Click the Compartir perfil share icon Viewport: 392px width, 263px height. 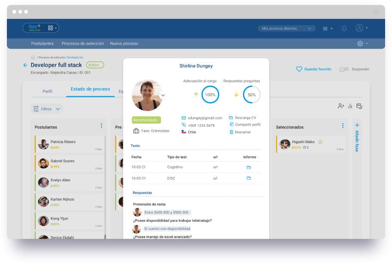click(x=232, y=125)
